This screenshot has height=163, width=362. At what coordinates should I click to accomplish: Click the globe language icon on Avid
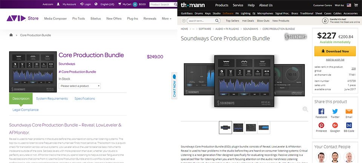(96, 4)
